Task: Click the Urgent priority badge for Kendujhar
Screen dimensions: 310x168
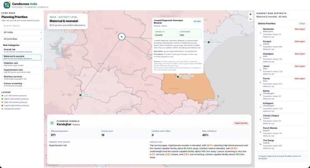Action: 241,123
